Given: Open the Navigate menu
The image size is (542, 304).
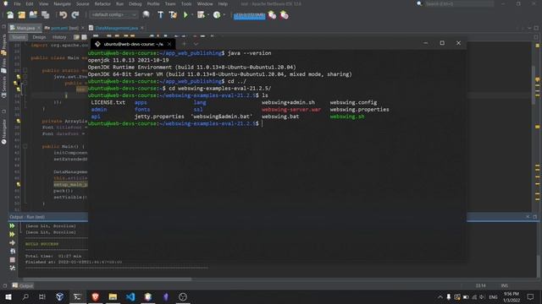Looking at the screenshot, I should (62, 3).
